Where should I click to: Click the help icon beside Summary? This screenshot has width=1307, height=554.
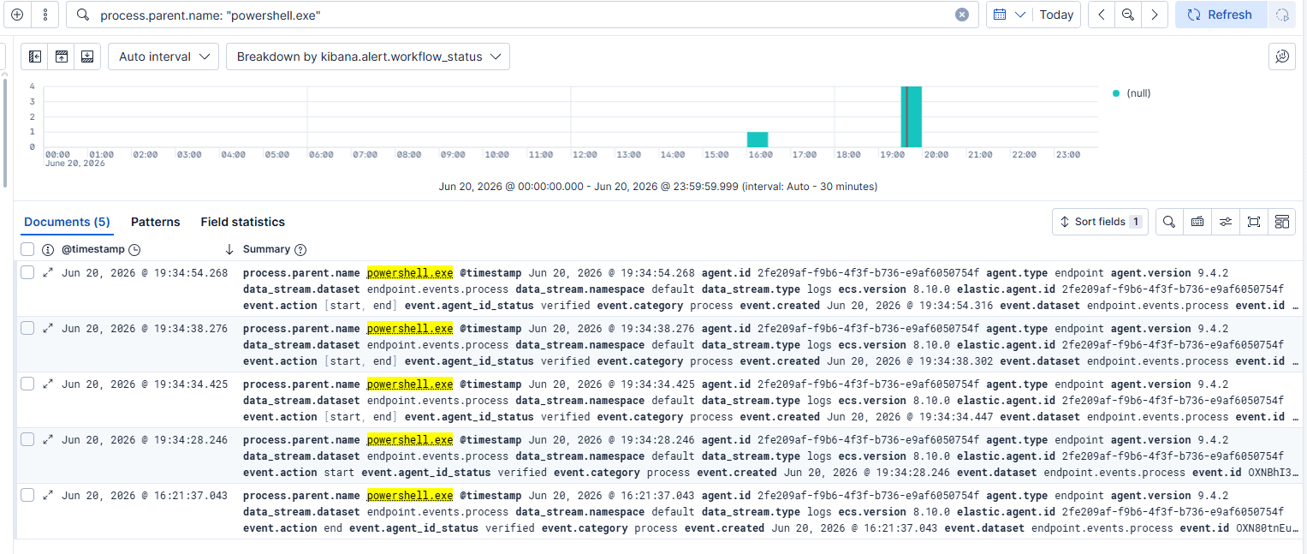point(300,250)
